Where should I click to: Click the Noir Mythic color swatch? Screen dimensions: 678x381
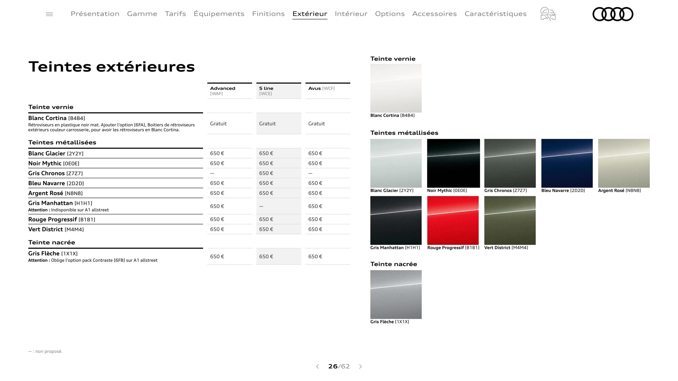(453, 163)
